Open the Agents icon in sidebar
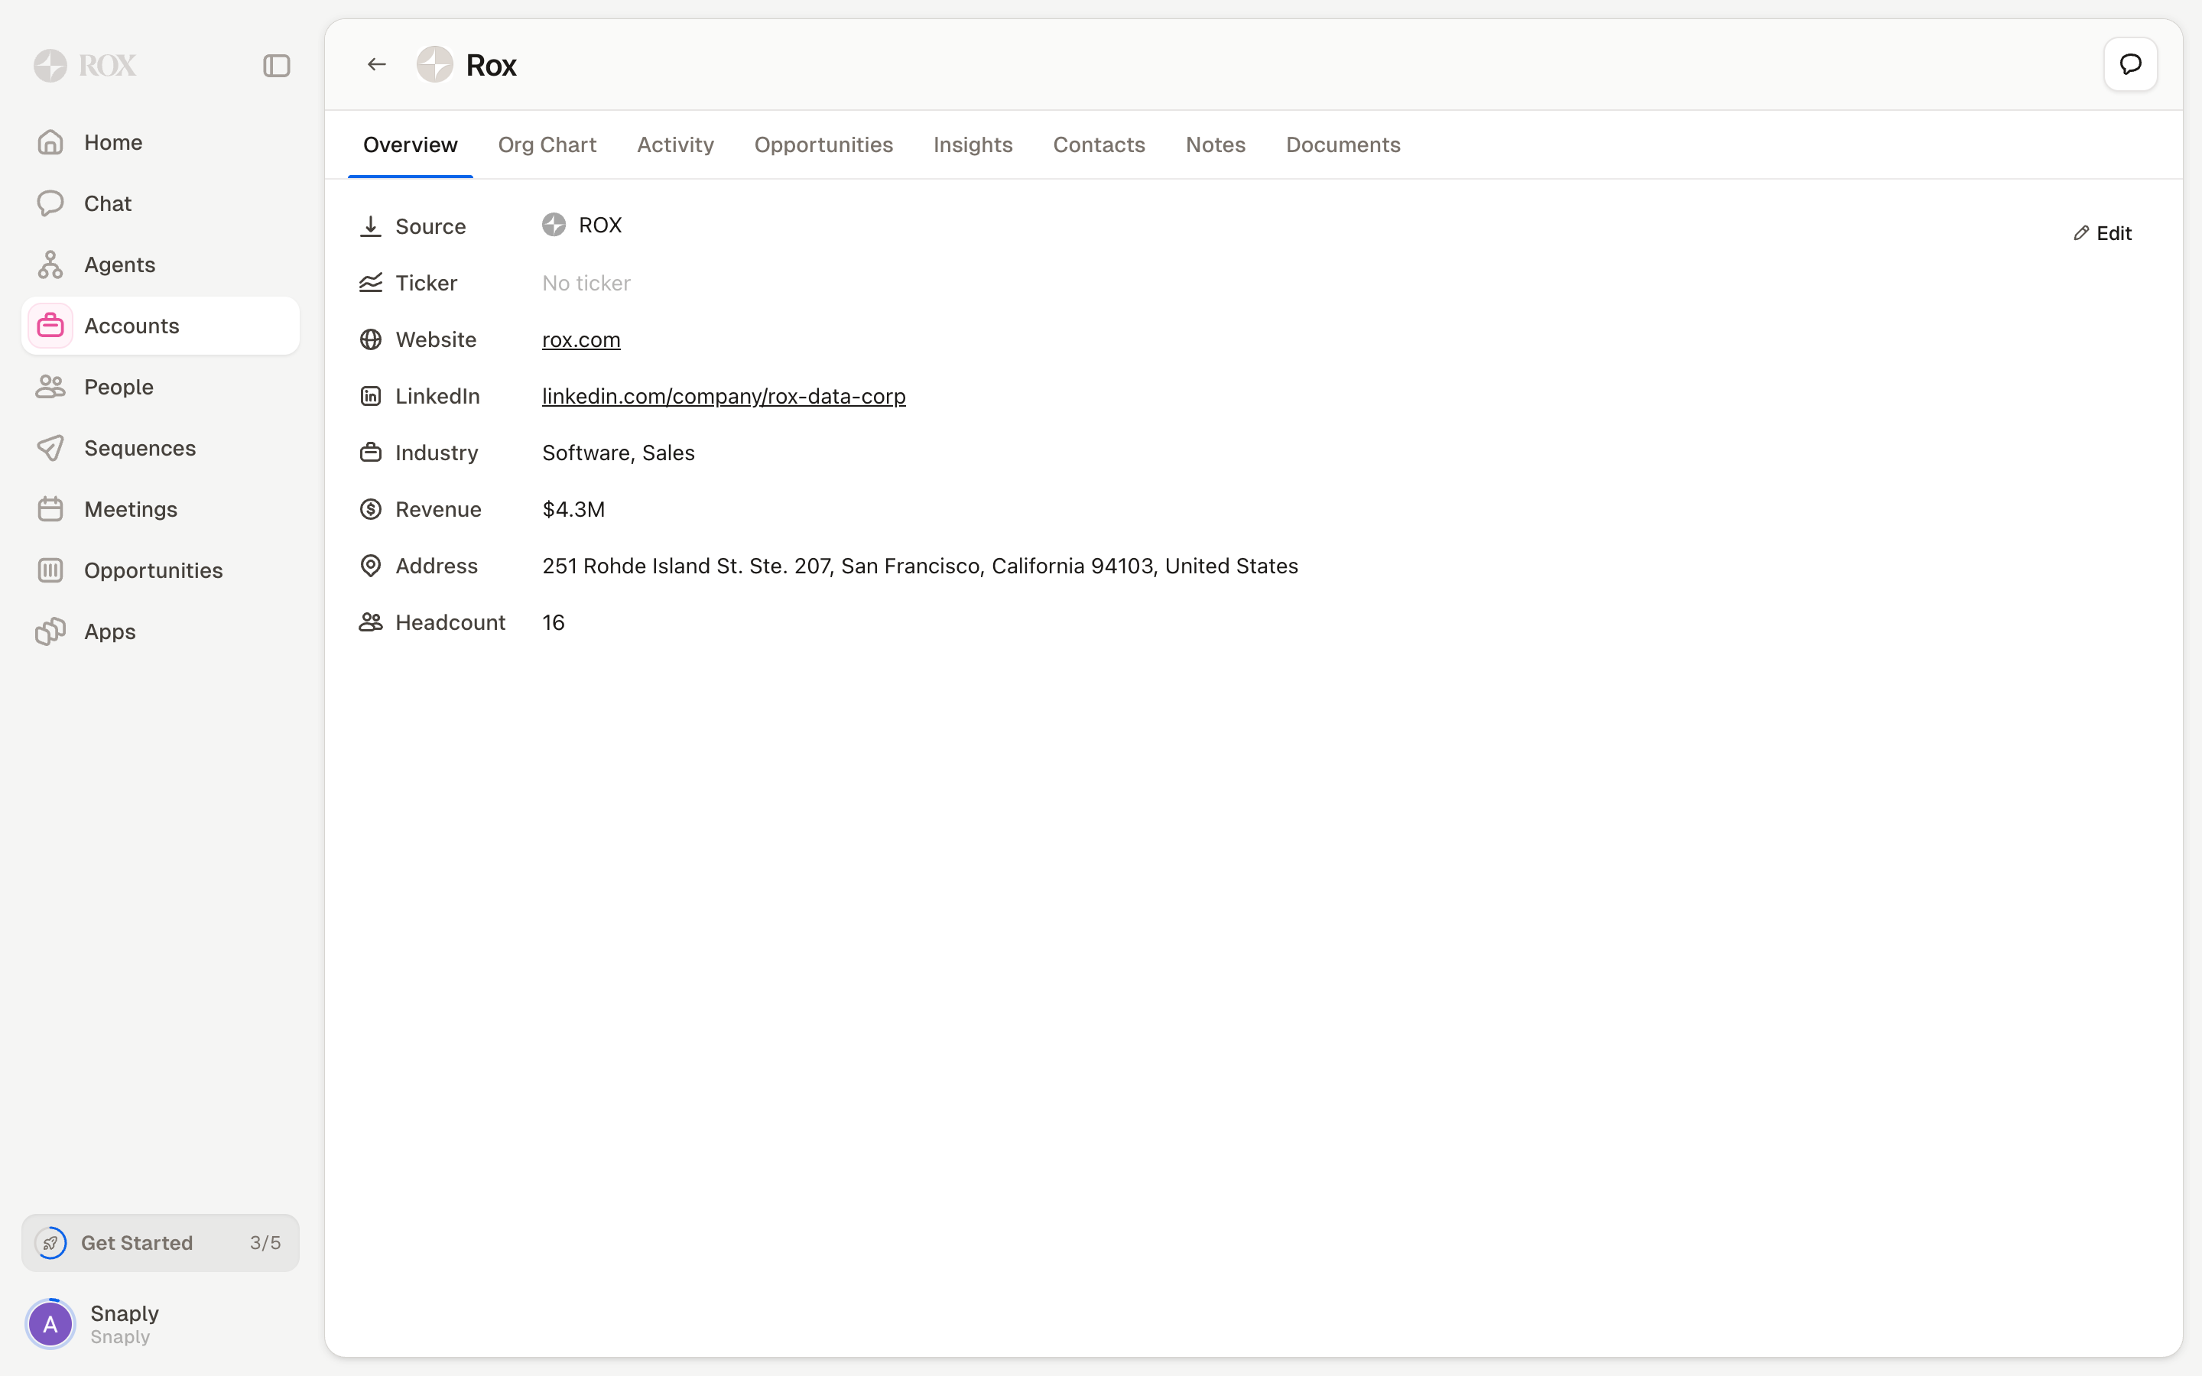The height and width of the screenshot is (1376, 2202). click(51, 264)
